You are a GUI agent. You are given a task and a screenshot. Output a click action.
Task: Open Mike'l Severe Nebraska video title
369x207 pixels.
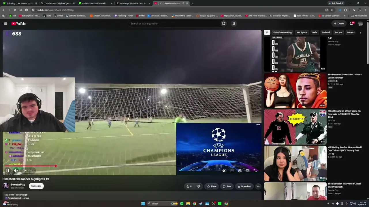(x=344, y=114)
